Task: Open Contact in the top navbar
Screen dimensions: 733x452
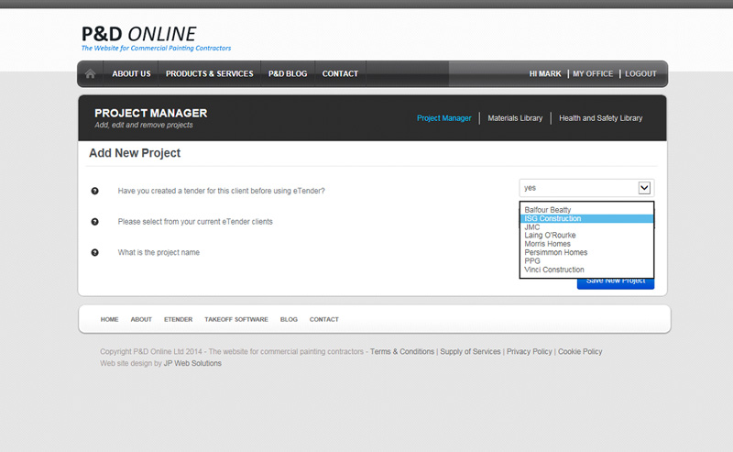Action: [x=340, y=73]
